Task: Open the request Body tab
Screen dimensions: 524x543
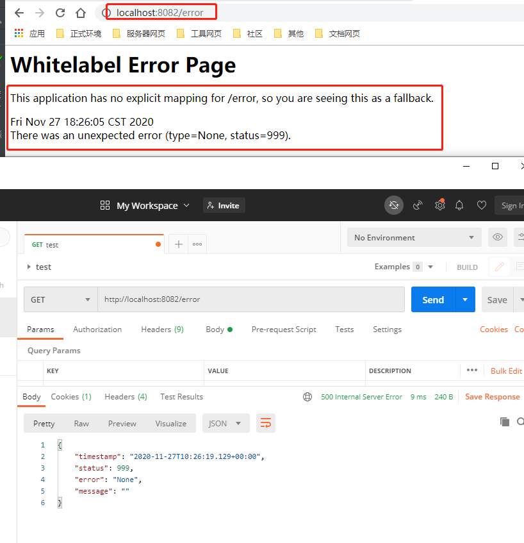Action: click(x=218, y=330)
